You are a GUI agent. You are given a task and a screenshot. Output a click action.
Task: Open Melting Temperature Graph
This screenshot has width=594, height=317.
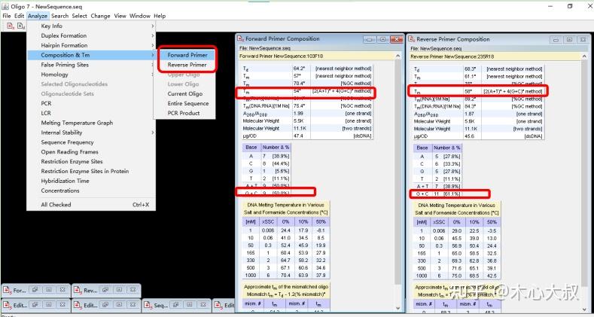point(91,123)
